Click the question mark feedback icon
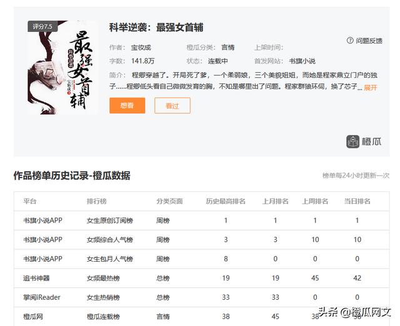Screen dimensions: 400x326 point(350,41)
